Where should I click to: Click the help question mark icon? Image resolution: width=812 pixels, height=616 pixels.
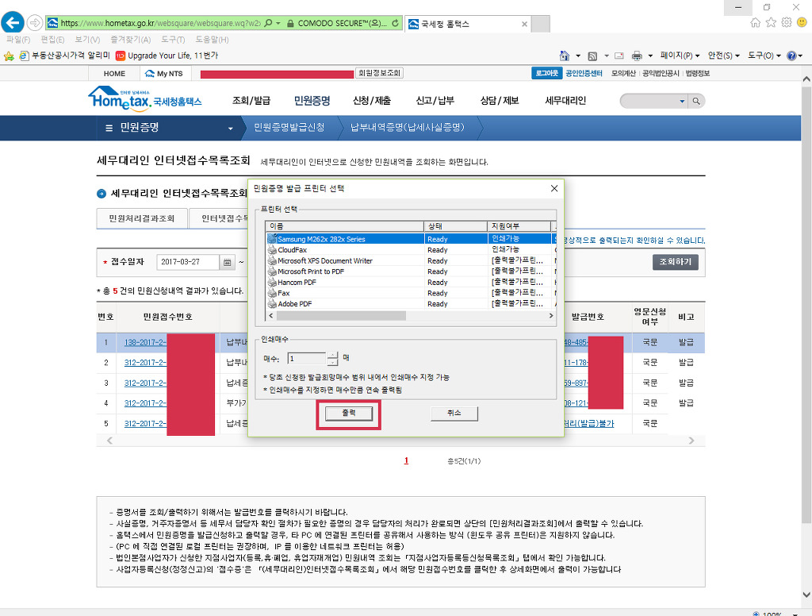tap(791, 56)
